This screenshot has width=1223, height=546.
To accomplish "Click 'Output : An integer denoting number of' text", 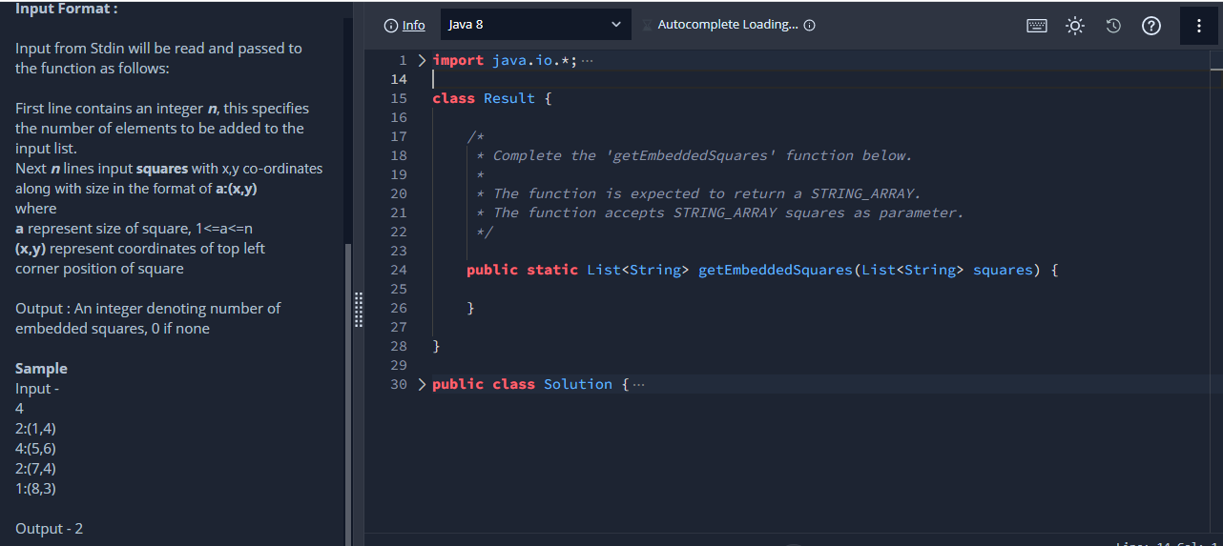I will [x=148, y=308].
